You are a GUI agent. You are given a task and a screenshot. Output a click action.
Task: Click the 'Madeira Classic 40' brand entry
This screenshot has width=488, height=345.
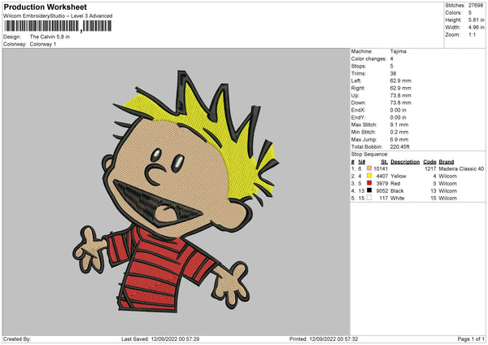(x=461, y=168)
